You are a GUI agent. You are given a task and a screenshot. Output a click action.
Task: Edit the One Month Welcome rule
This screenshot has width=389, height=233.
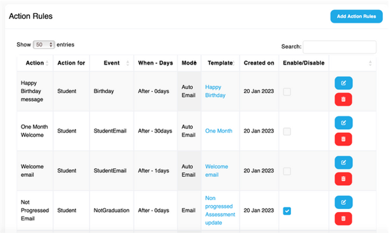pos(344,123)
